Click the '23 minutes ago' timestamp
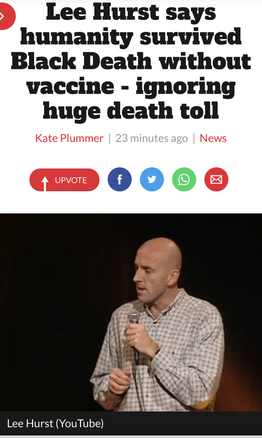Image resolution: width=262 pixels, height=438 pixels. point(152,138)
